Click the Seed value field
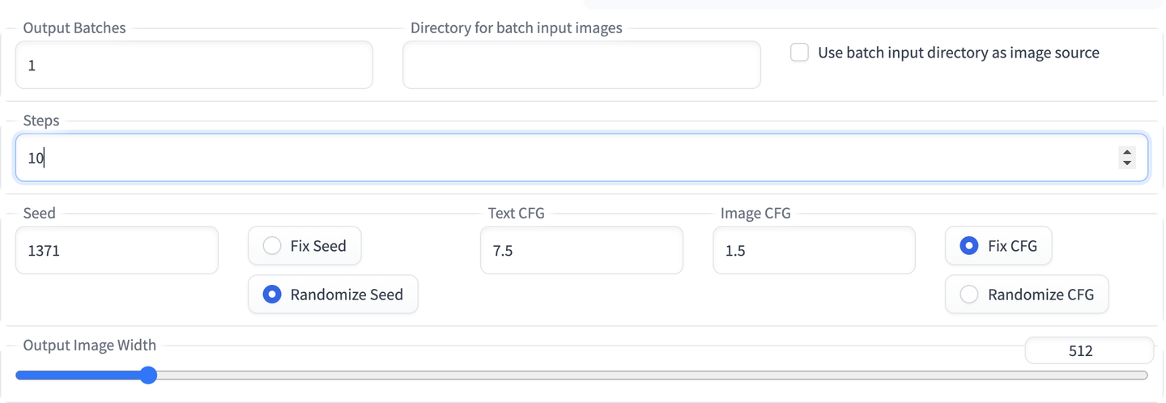 (x=117, y=251)
